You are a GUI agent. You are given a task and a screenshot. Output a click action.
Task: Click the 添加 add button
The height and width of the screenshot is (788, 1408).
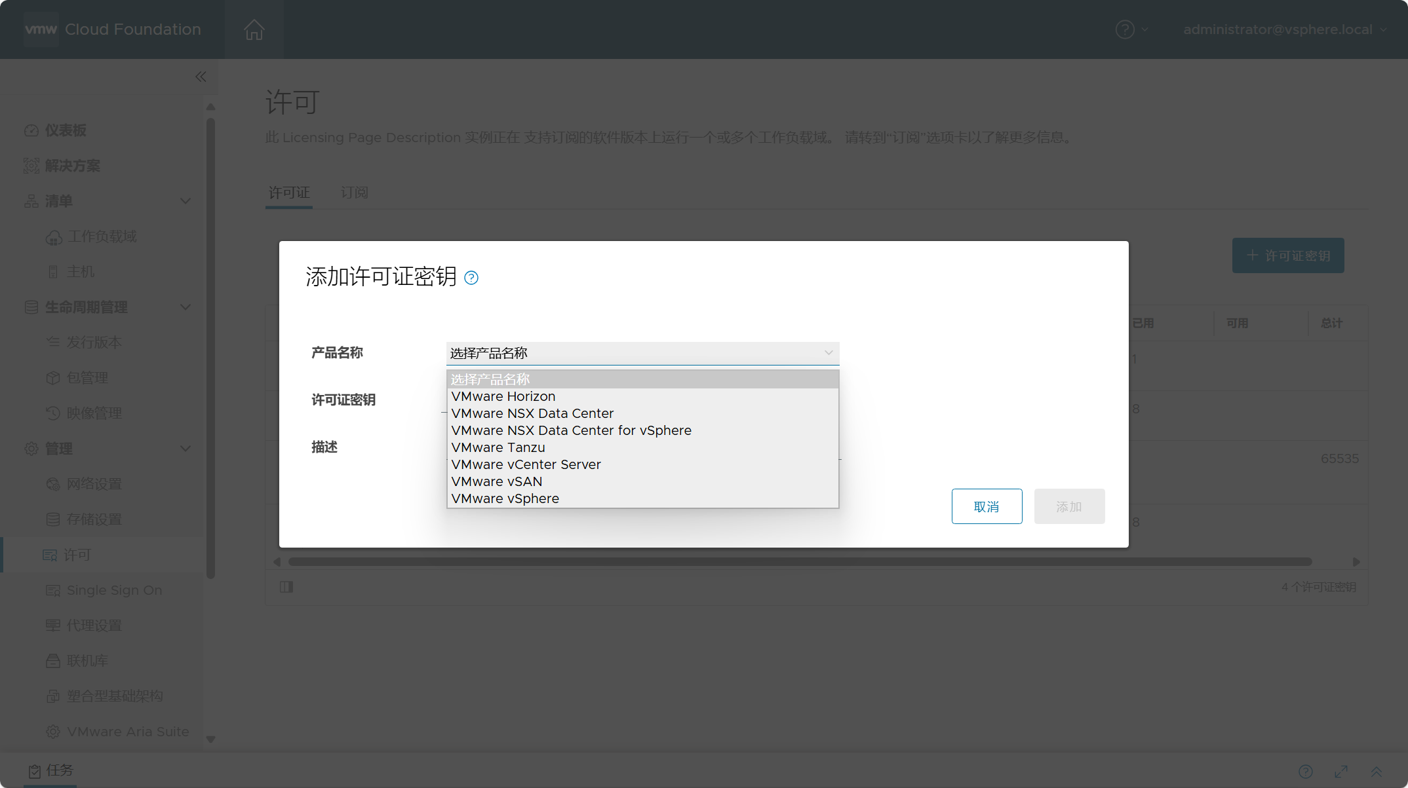(x=1069, y=506)
